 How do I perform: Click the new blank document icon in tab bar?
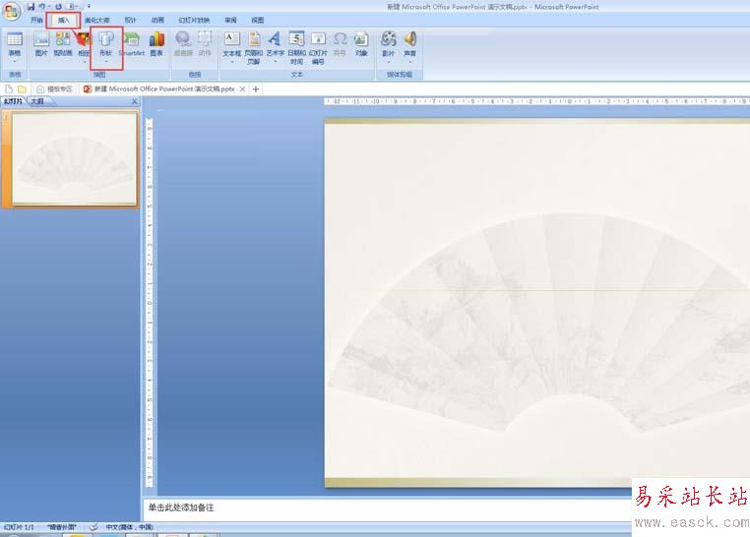pyautogui.click(x=9, y=89)
